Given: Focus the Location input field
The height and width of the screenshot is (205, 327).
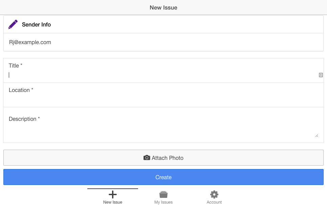Looking at the screenshot, I should click(163, 99).
